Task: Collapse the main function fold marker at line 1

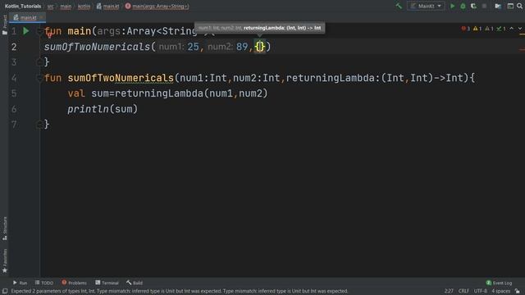Action: point(39,31)
